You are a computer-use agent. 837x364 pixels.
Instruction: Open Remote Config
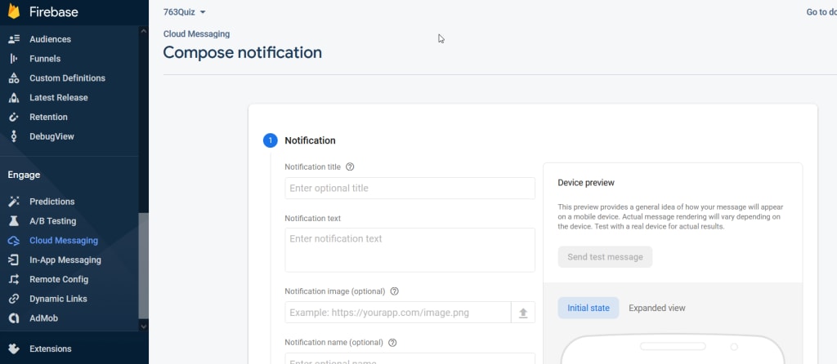[59, 279]
